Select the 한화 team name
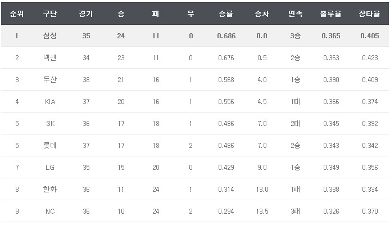 [49, 189]
